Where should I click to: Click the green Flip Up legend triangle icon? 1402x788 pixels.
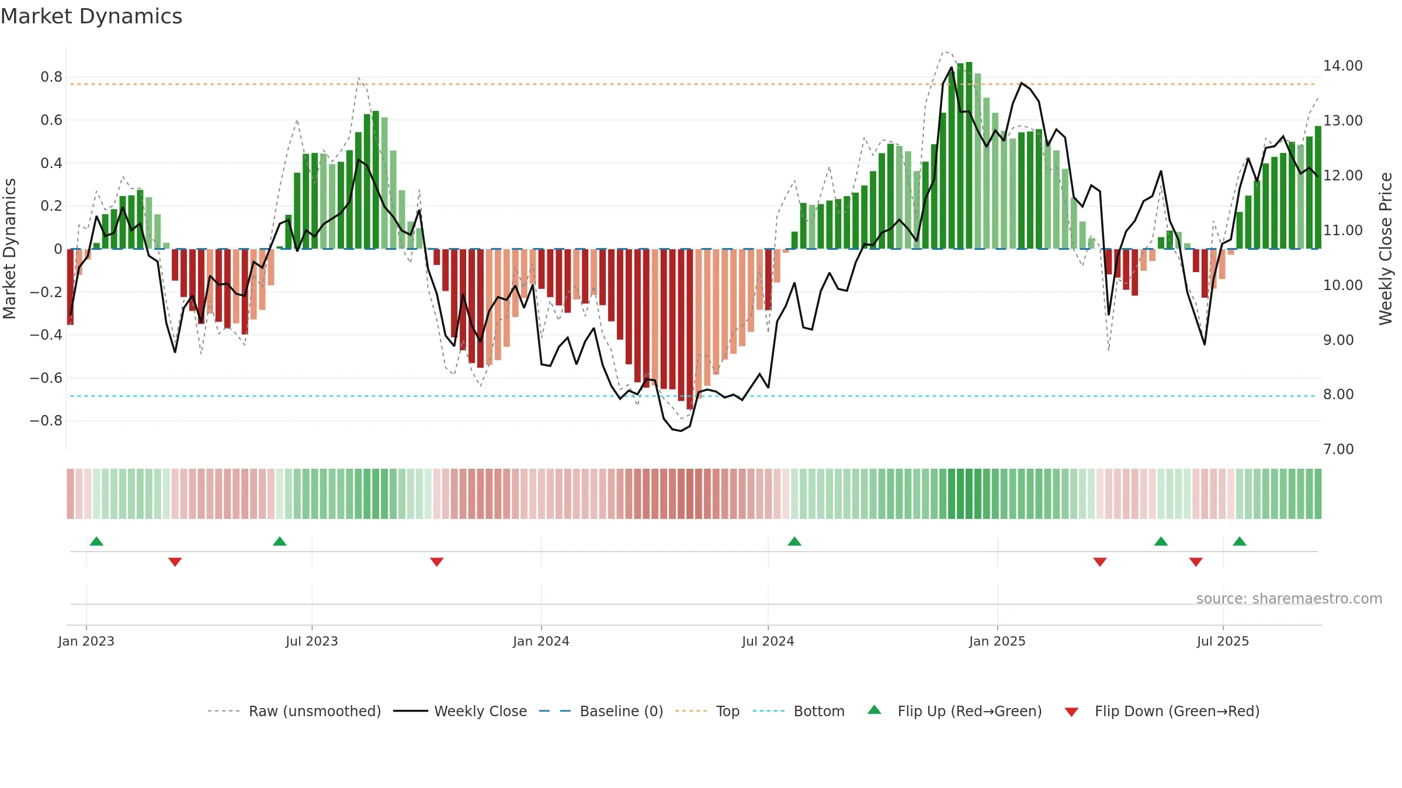click(x=874, y=710)
